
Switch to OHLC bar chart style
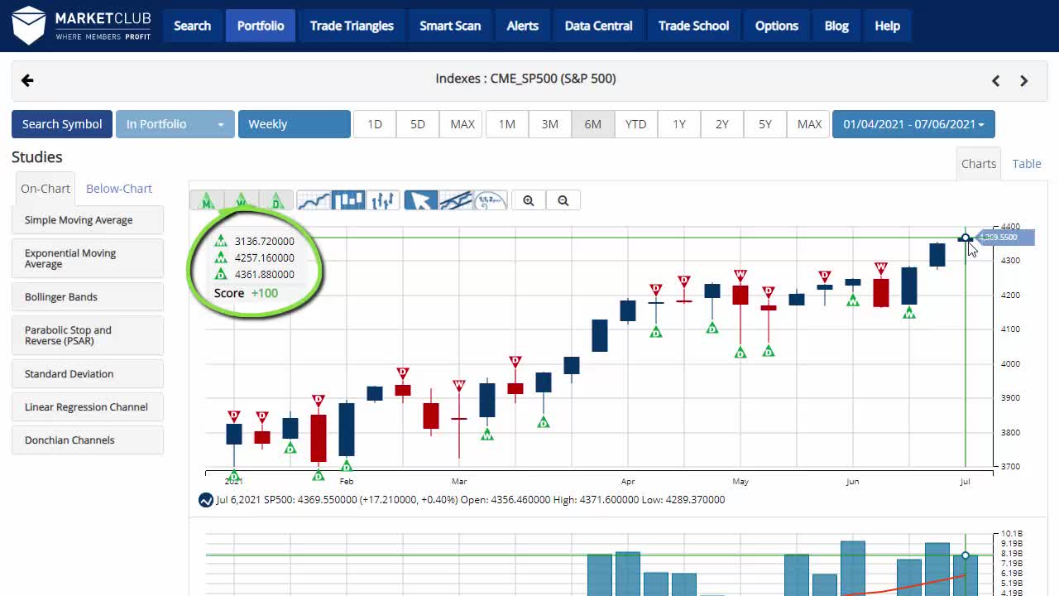coord(383,200)
